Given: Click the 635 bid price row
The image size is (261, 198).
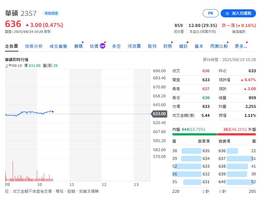Looking at the screenshot, I should pos(191,151).
